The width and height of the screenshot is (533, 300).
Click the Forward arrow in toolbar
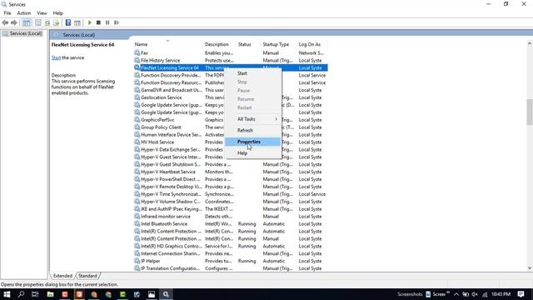coord(14,22)
